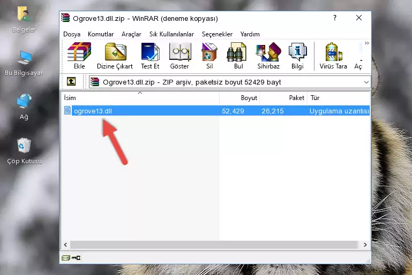Click the WinRAR title bar app icon
The height and width of the screenshot is (275, 412).
(65, 18)
